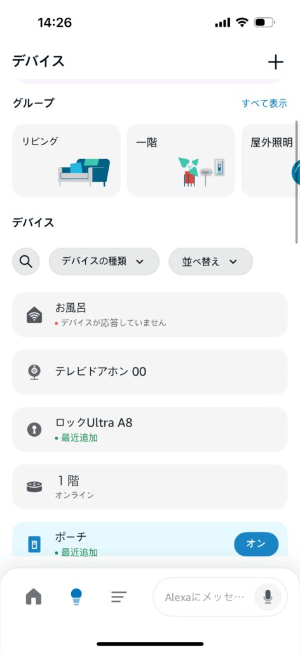This screenshot has height=652, width=300.
Task: Click the ポーチ switch icon
Action: click(x=34, y=544)
